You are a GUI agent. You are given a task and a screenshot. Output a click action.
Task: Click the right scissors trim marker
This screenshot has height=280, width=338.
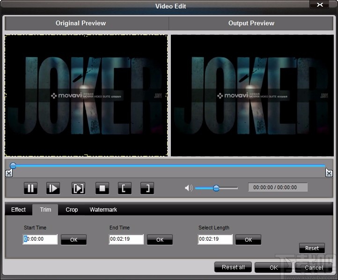[329, 173]
